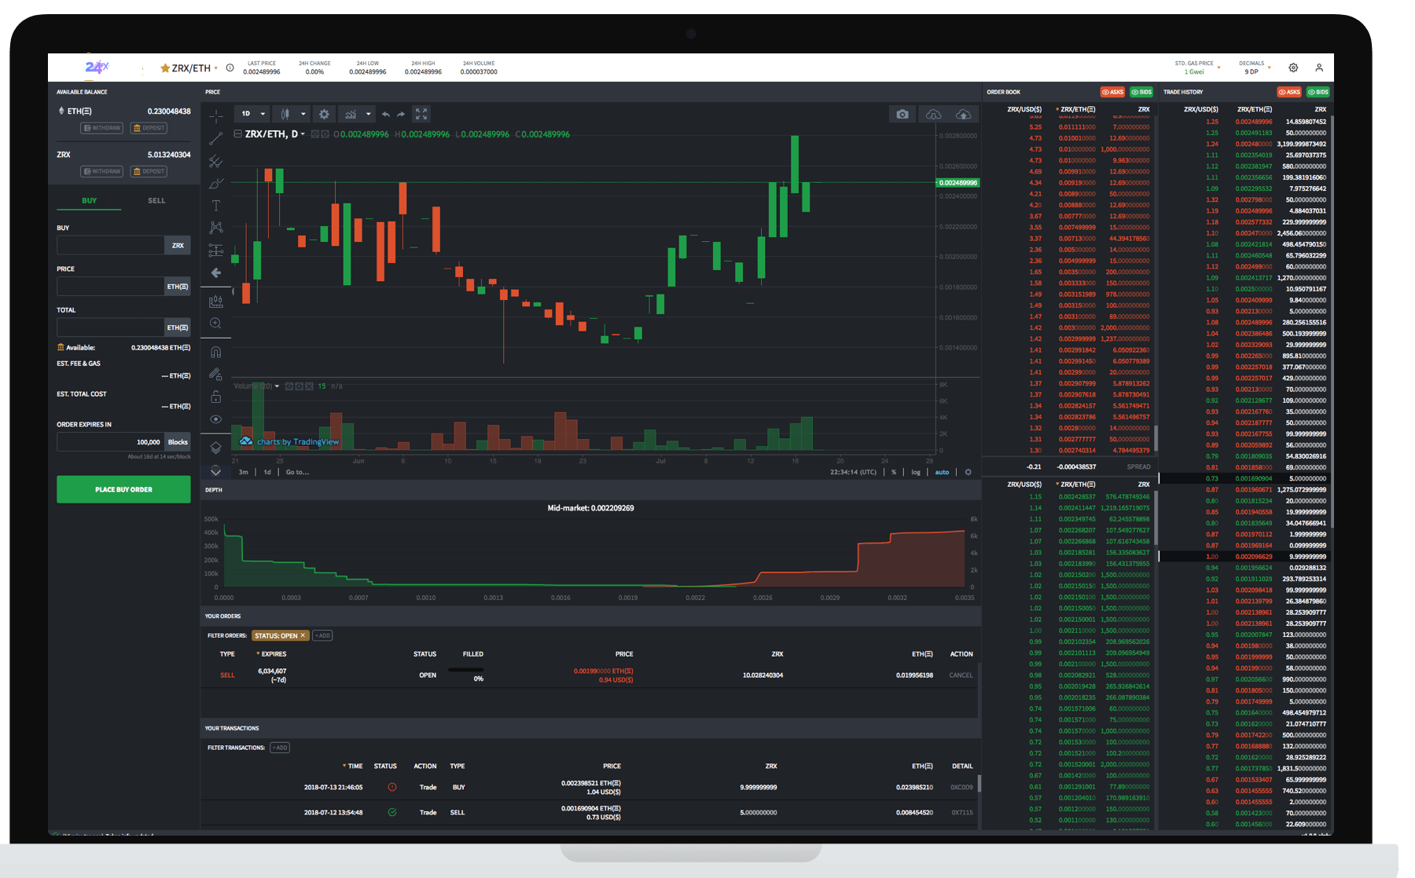The image size is (1415, 878).
Task: Open the 1D interval dropdown
Action: click(x=254, y=115)
